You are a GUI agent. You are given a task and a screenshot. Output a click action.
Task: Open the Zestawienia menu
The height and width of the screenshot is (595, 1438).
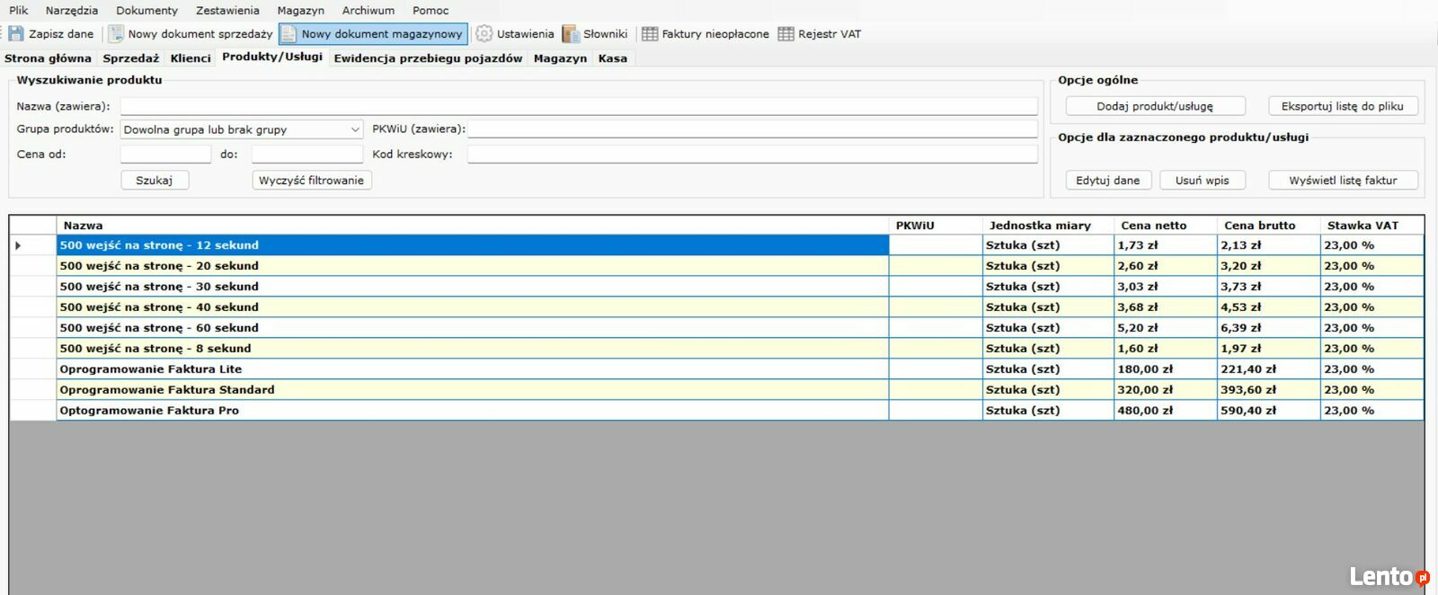[x=227, y=10]
